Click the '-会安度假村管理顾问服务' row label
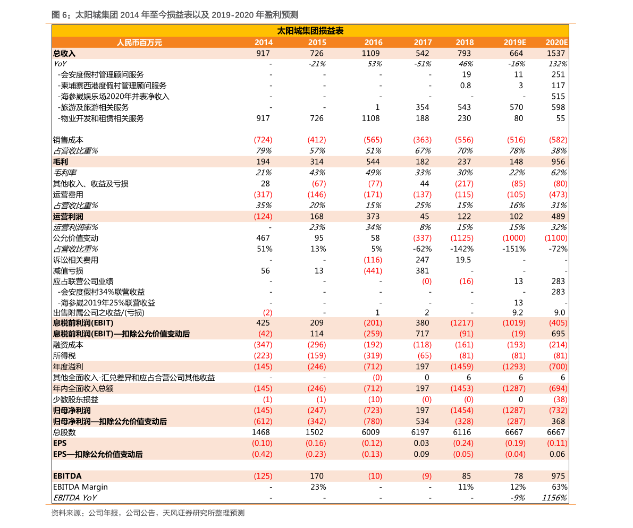This screenshot has height=528, width=633. click(x=100, y=74)
